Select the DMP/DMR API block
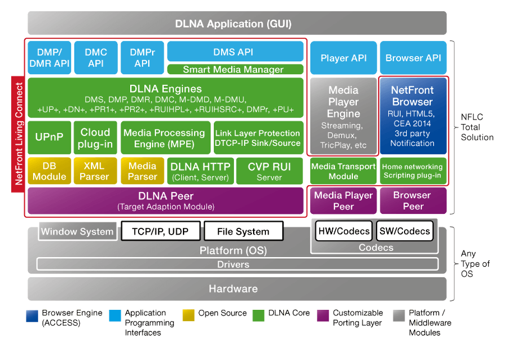505x348 pixels. tap(49, 57)
